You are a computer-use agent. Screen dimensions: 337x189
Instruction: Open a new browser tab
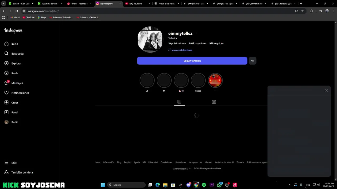coord(301,4)
